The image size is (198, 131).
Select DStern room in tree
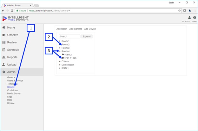(x=65, y=61)
